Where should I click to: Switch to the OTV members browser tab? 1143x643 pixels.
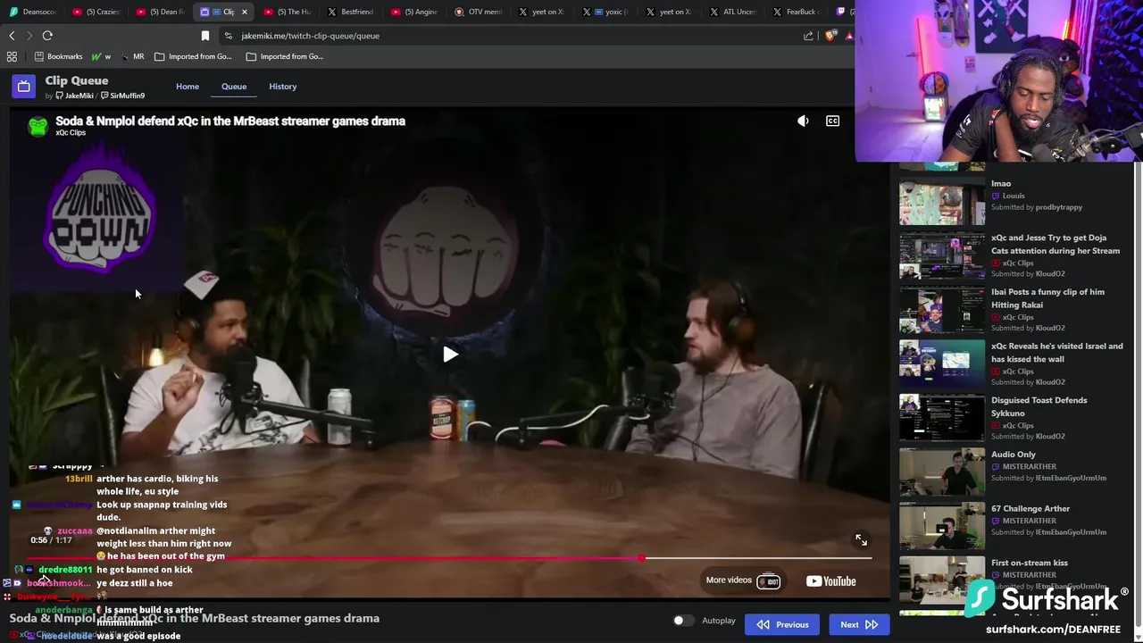pos(479,12)
